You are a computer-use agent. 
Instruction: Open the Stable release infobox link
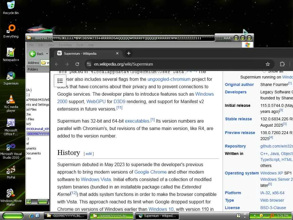pos(238,119)
